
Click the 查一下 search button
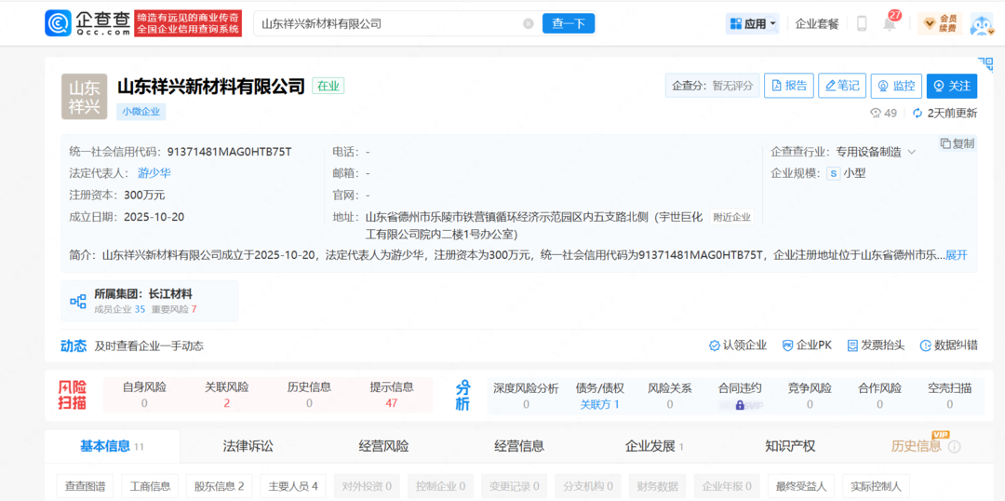(x=568, y=23)
